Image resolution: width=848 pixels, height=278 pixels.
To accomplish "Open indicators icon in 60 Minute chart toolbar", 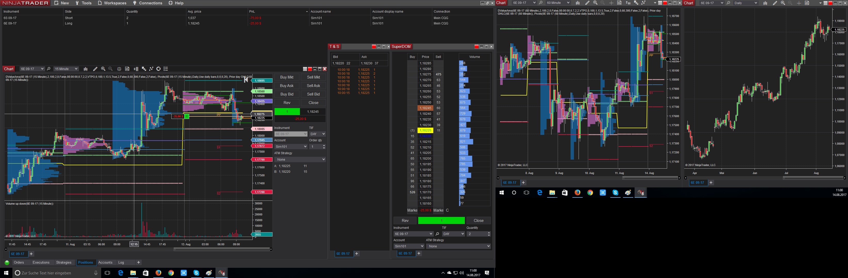I will tap(636, 3).
